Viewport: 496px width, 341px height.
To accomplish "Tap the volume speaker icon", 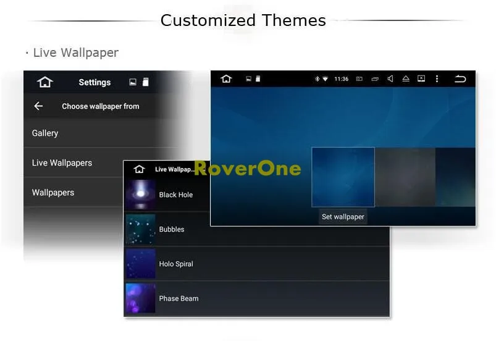I will tap(390, 78).
